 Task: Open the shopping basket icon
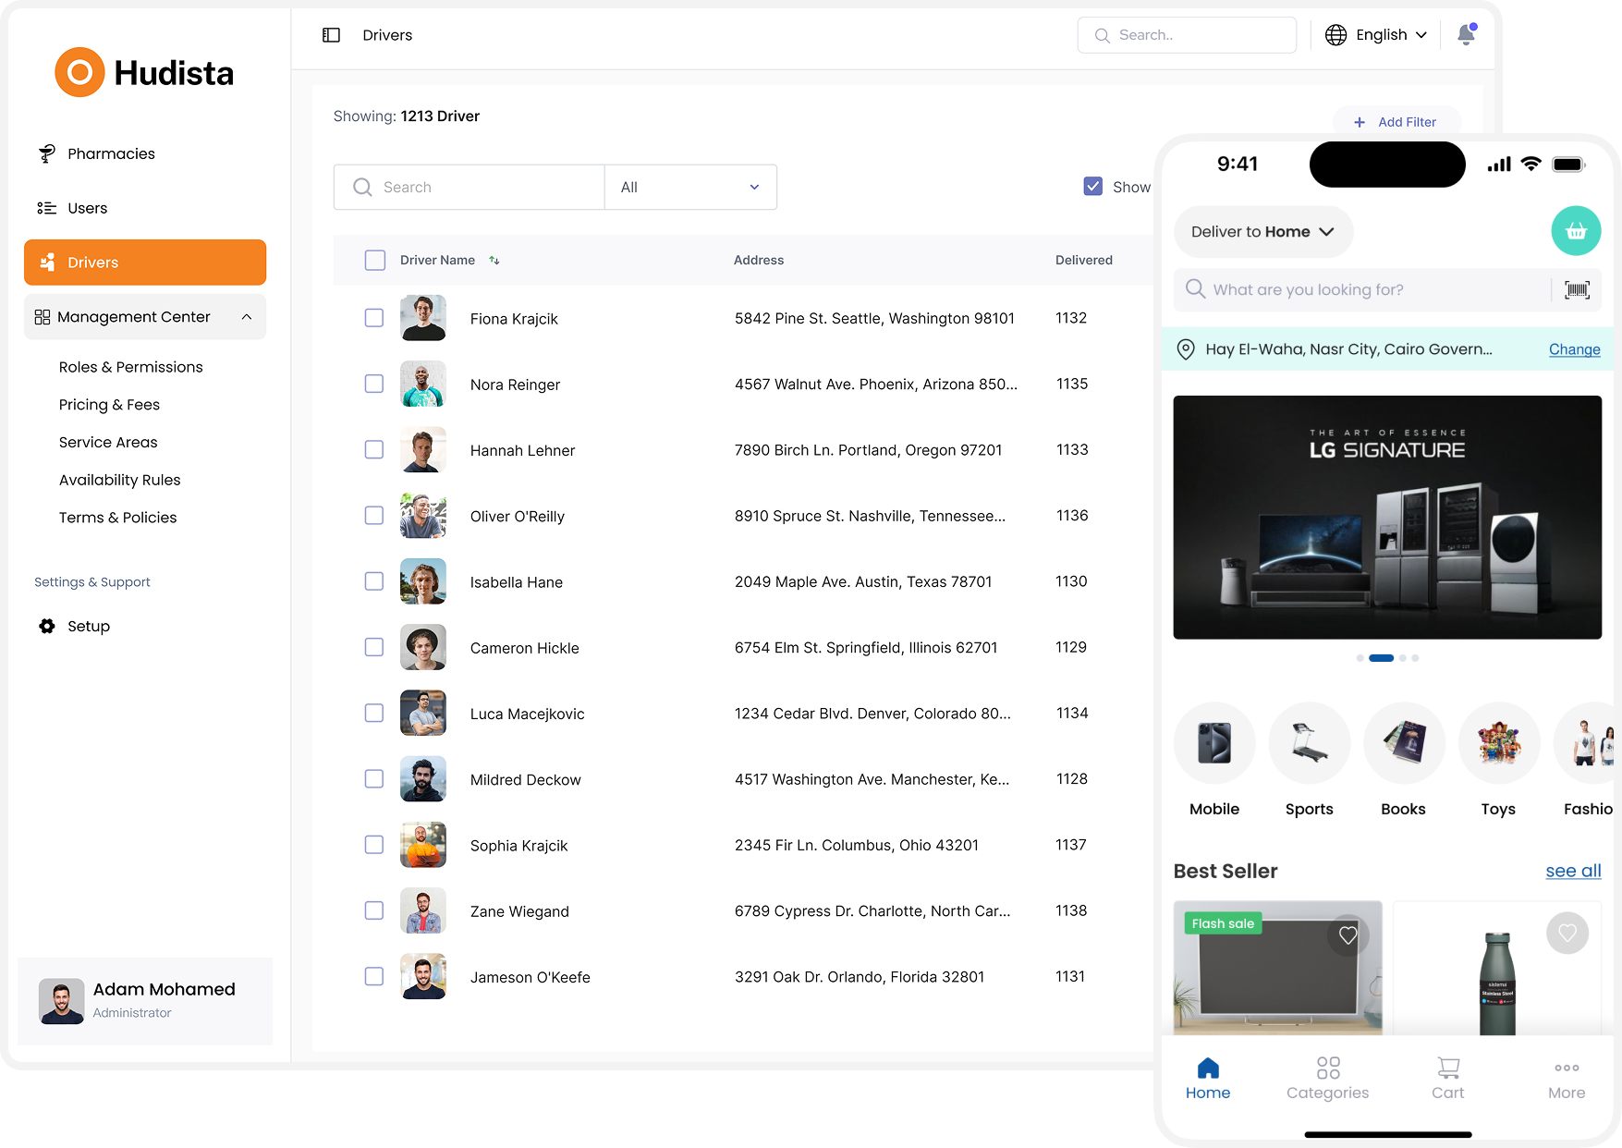tap(1575, 231)
